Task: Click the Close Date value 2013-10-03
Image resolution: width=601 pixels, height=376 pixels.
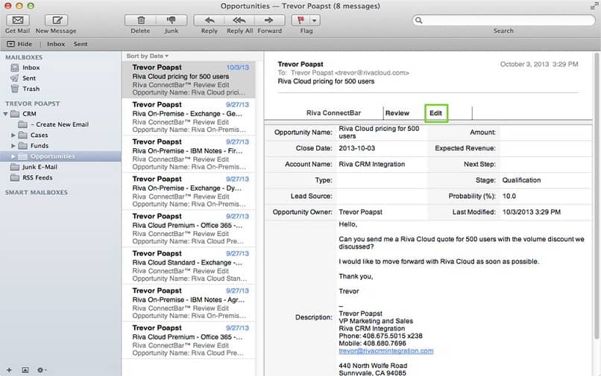Action: 357,148
